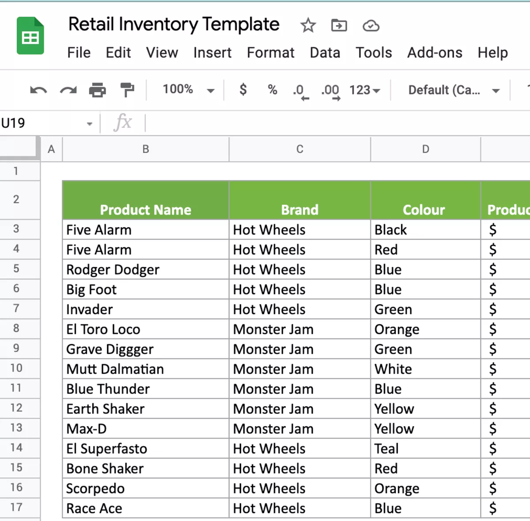Select the paint format tool
Screen dimensions: 530x521
pyautogui.click(x=127, y=90)
